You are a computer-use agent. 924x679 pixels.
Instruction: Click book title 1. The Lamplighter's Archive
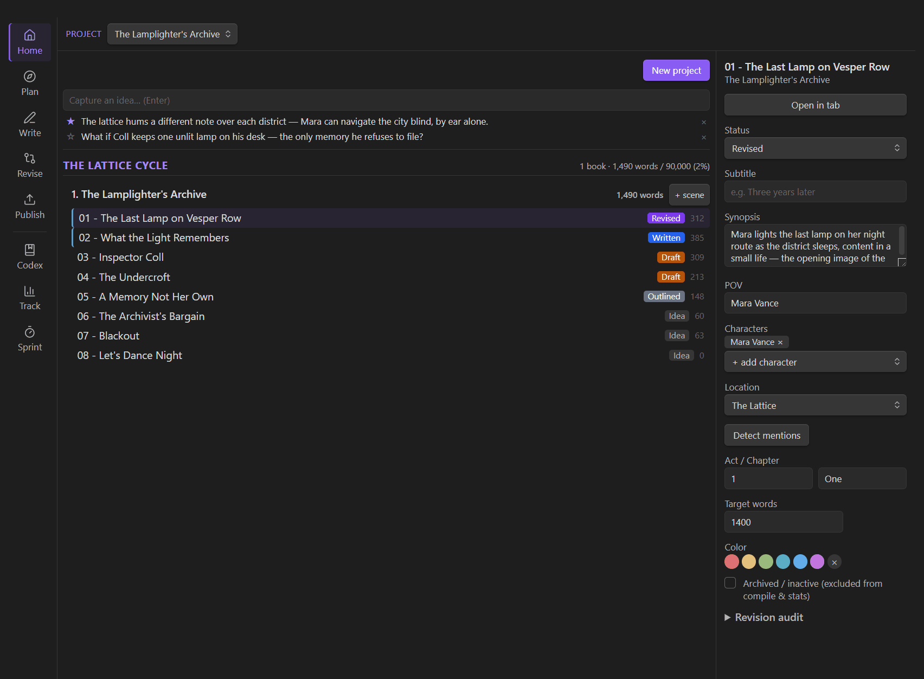pos(139,194)
